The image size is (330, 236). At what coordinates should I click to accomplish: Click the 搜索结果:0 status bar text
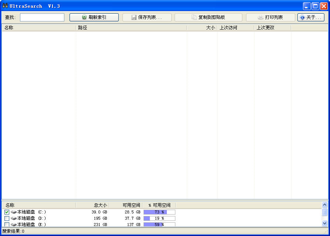pyautogui.click(x=13, y=231)
